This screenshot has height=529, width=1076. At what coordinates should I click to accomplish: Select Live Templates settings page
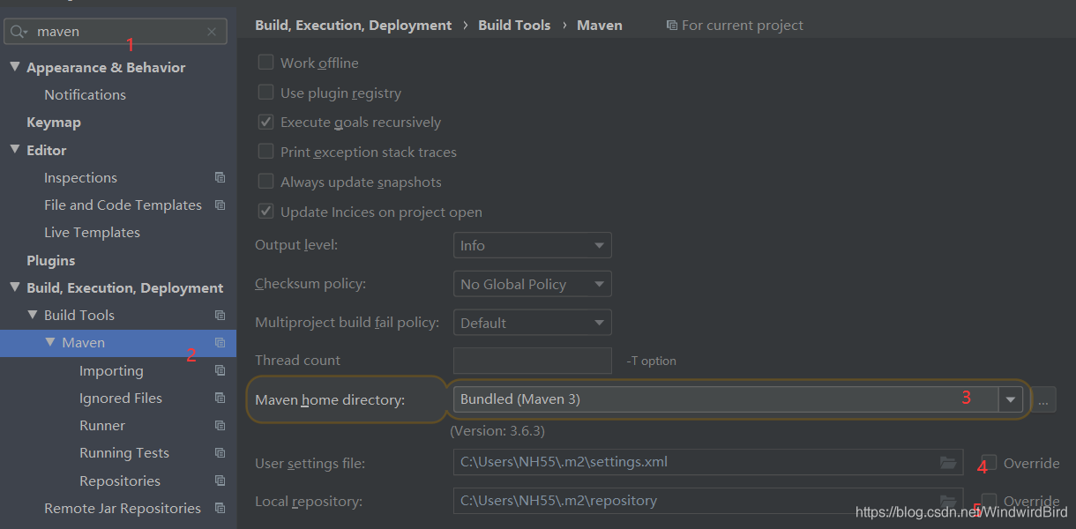92,233
